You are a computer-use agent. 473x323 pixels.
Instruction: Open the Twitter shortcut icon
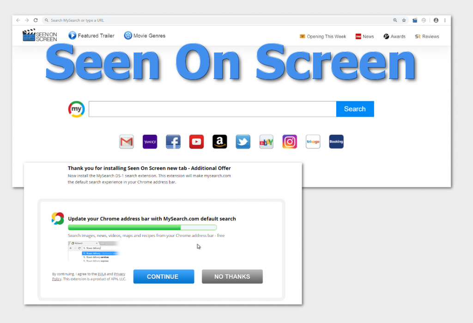tap(243, 142)
